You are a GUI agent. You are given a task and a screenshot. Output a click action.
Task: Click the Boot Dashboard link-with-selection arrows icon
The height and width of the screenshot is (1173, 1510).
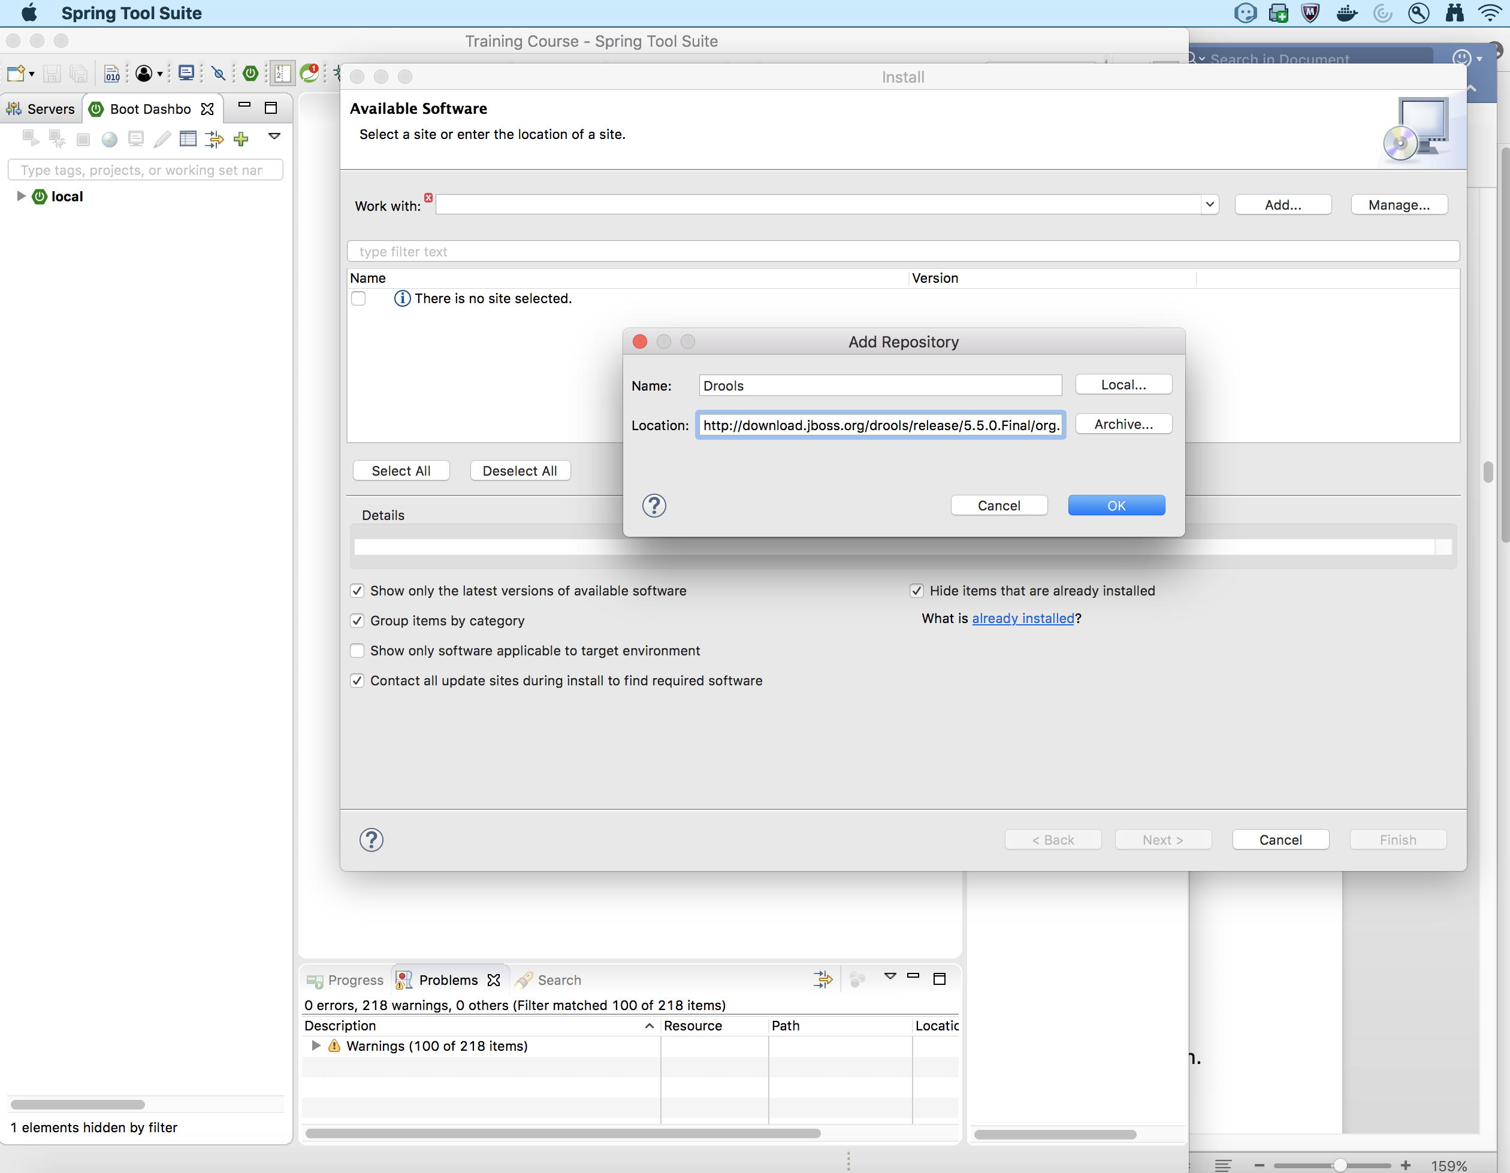point(215,139)
